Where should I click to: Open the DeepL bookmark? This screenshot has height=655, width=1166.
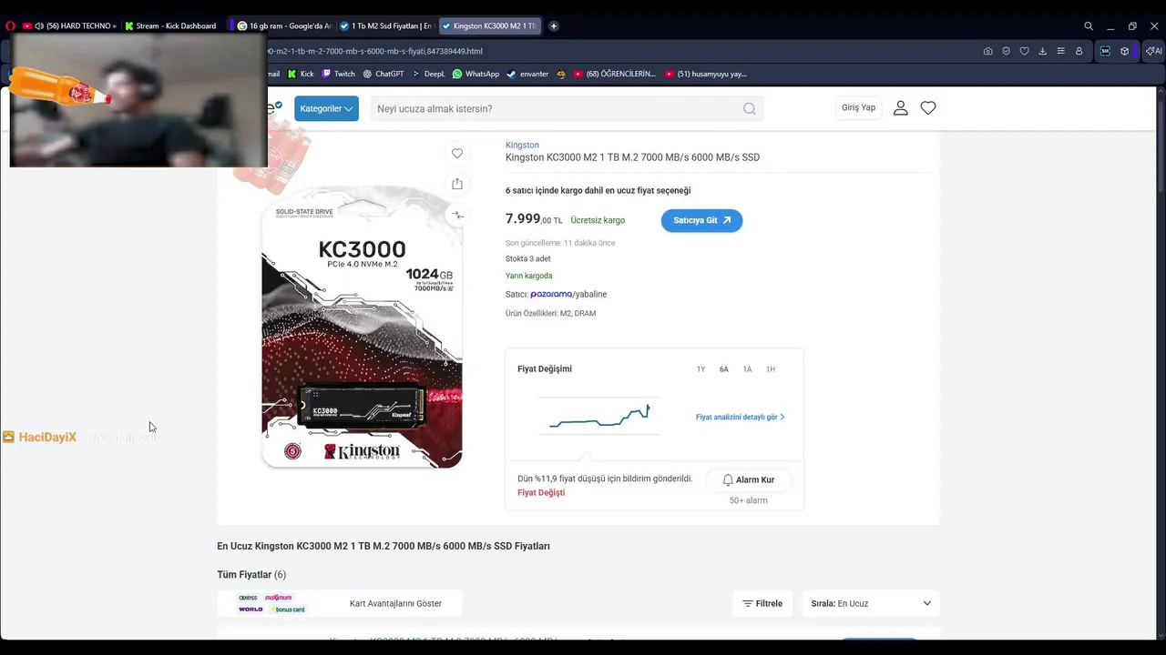point(429,74)
